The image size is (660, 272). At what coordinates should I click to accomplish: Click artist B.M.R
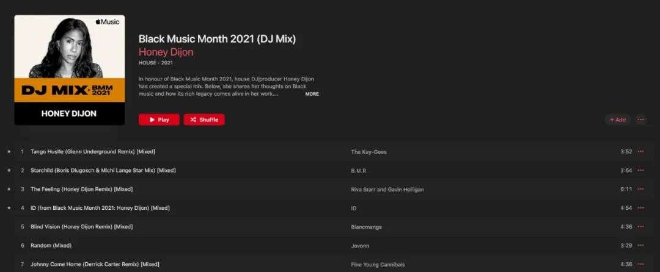click(359, 171)
